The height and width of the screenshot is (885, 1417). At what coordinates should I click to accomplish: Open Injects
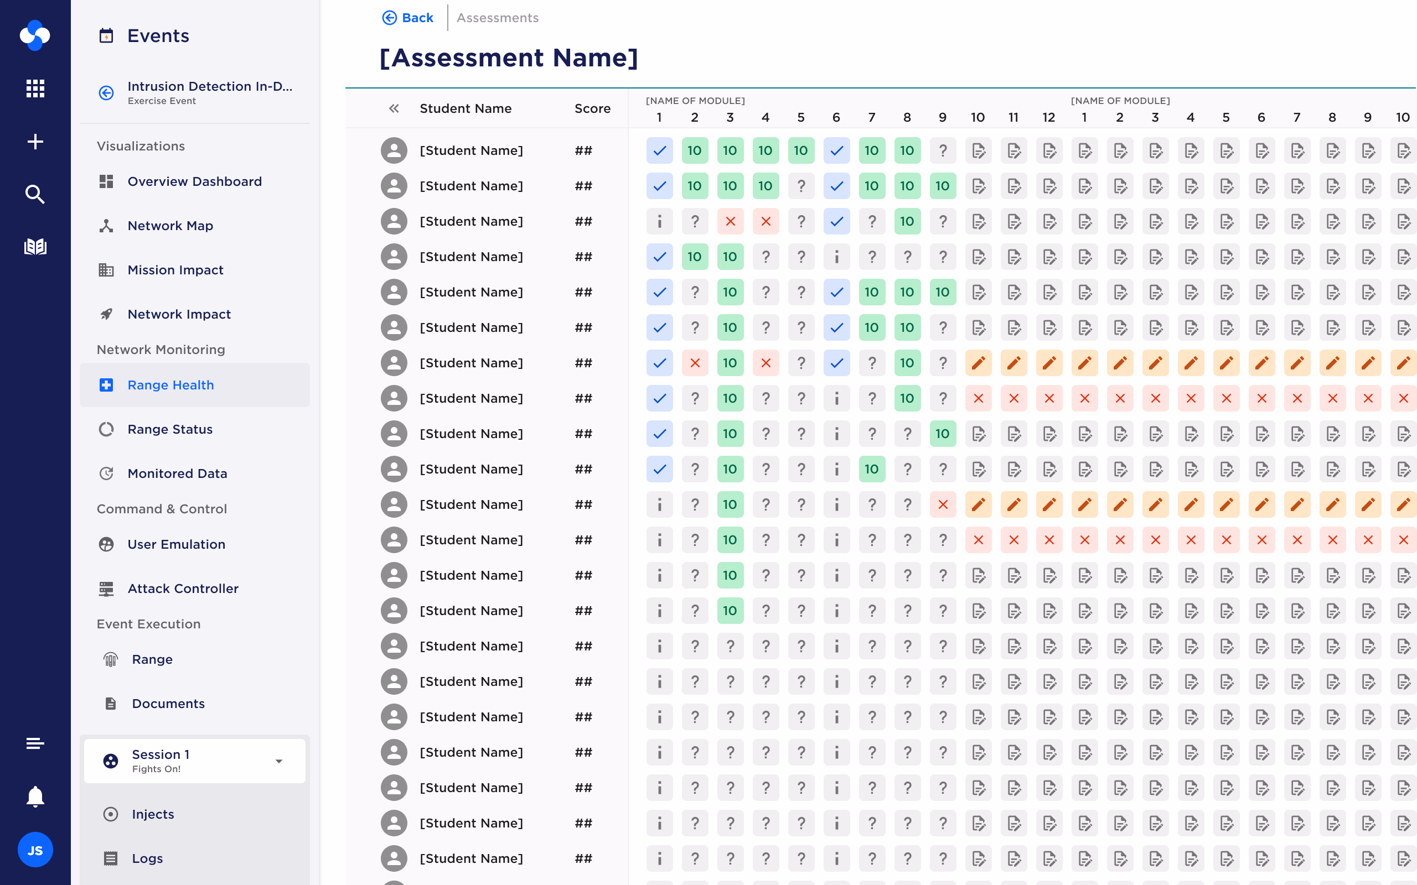point(194,814)
